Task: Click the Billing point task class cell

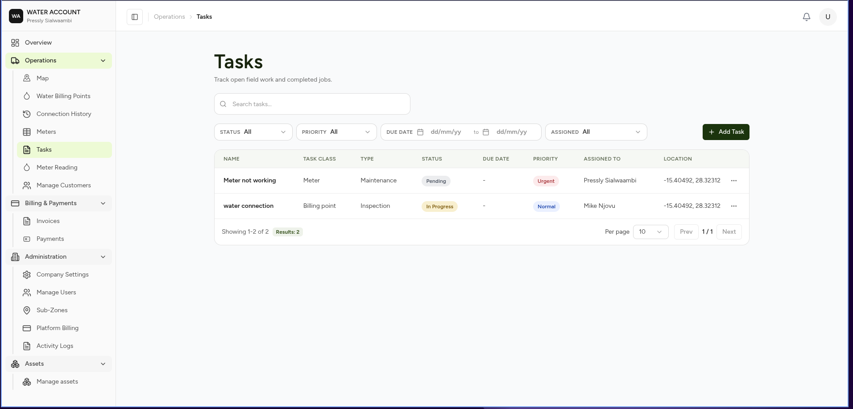Action: click(319, 206)
